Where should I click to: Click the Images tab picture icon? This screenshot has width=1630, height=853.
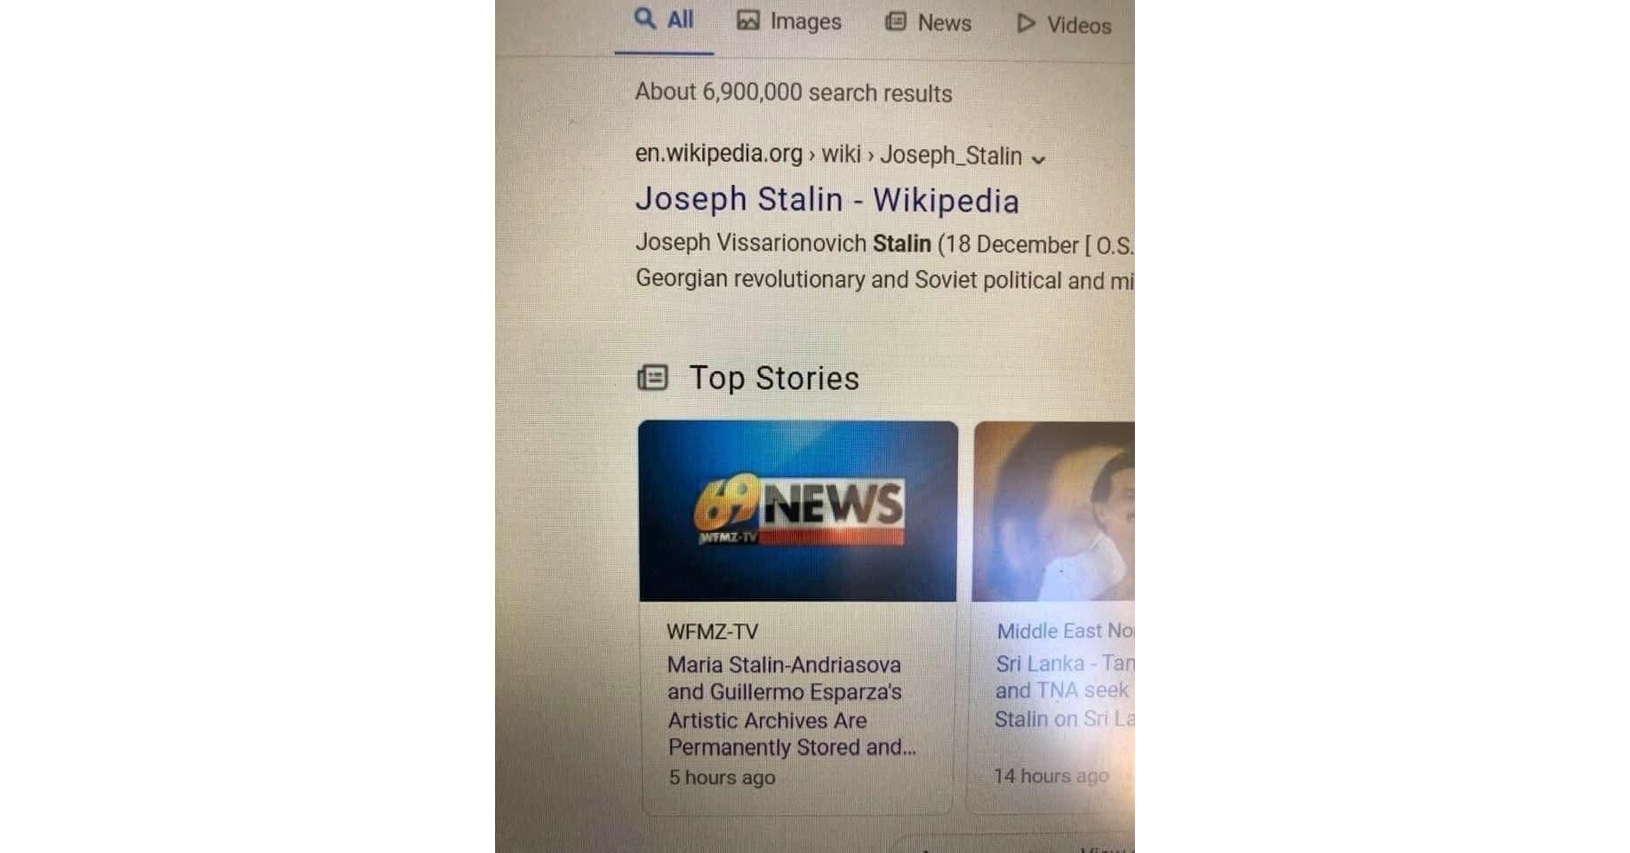coord(748,20)
